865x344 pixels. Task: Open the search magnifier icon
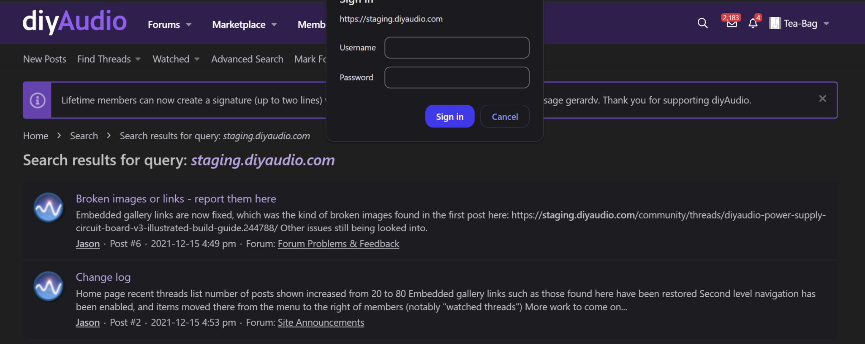(702, 23)
